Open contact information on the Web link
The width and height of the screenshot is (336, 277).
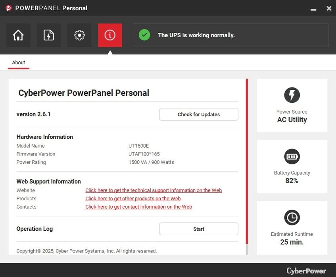pyautogui.click(x=138, y=207)
